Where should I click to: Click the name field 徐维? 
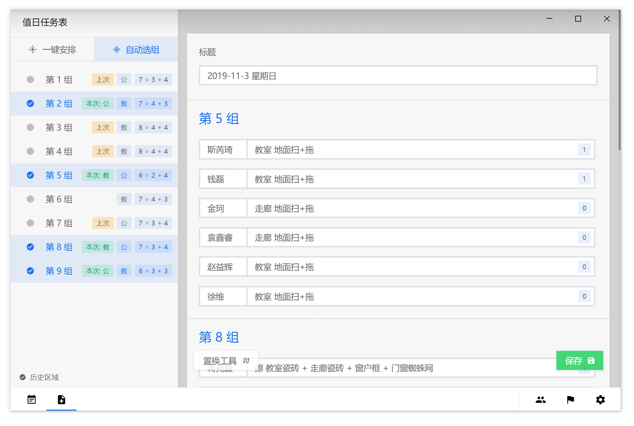pyautogui.click(x=223, y=297)
